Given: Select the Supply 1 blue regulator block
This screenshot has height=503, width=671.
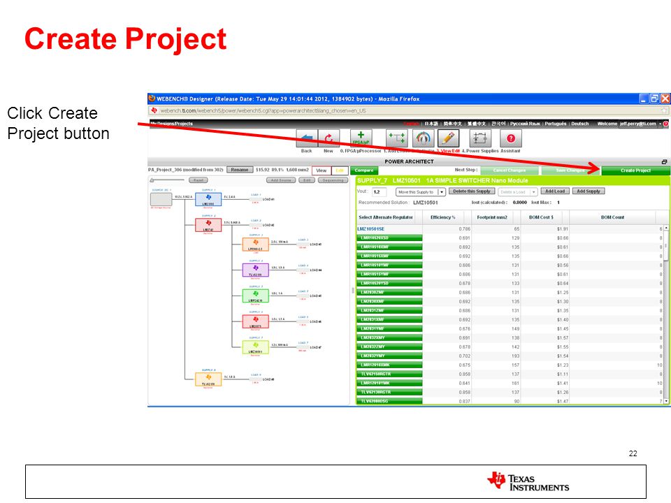Looking at the screenshot, I should pos(208,198).
